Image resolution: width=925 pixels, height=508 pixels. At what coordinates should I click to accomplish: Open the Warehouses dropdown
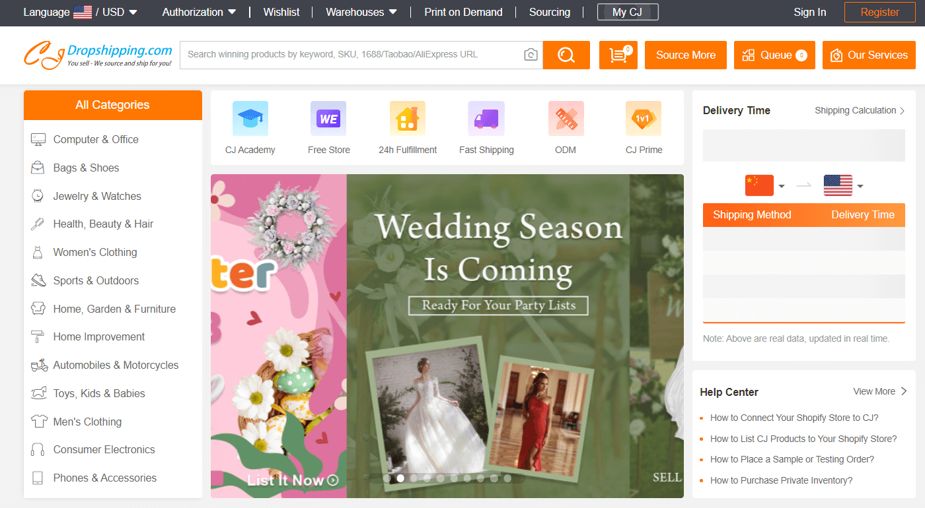click(361, 12)
